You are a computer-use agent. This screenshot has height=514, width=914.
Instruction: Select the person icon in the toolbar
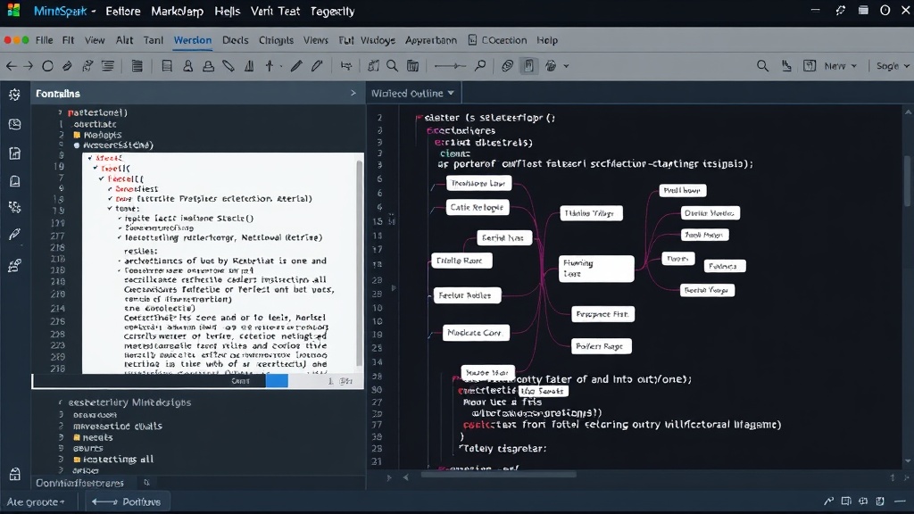187,66
